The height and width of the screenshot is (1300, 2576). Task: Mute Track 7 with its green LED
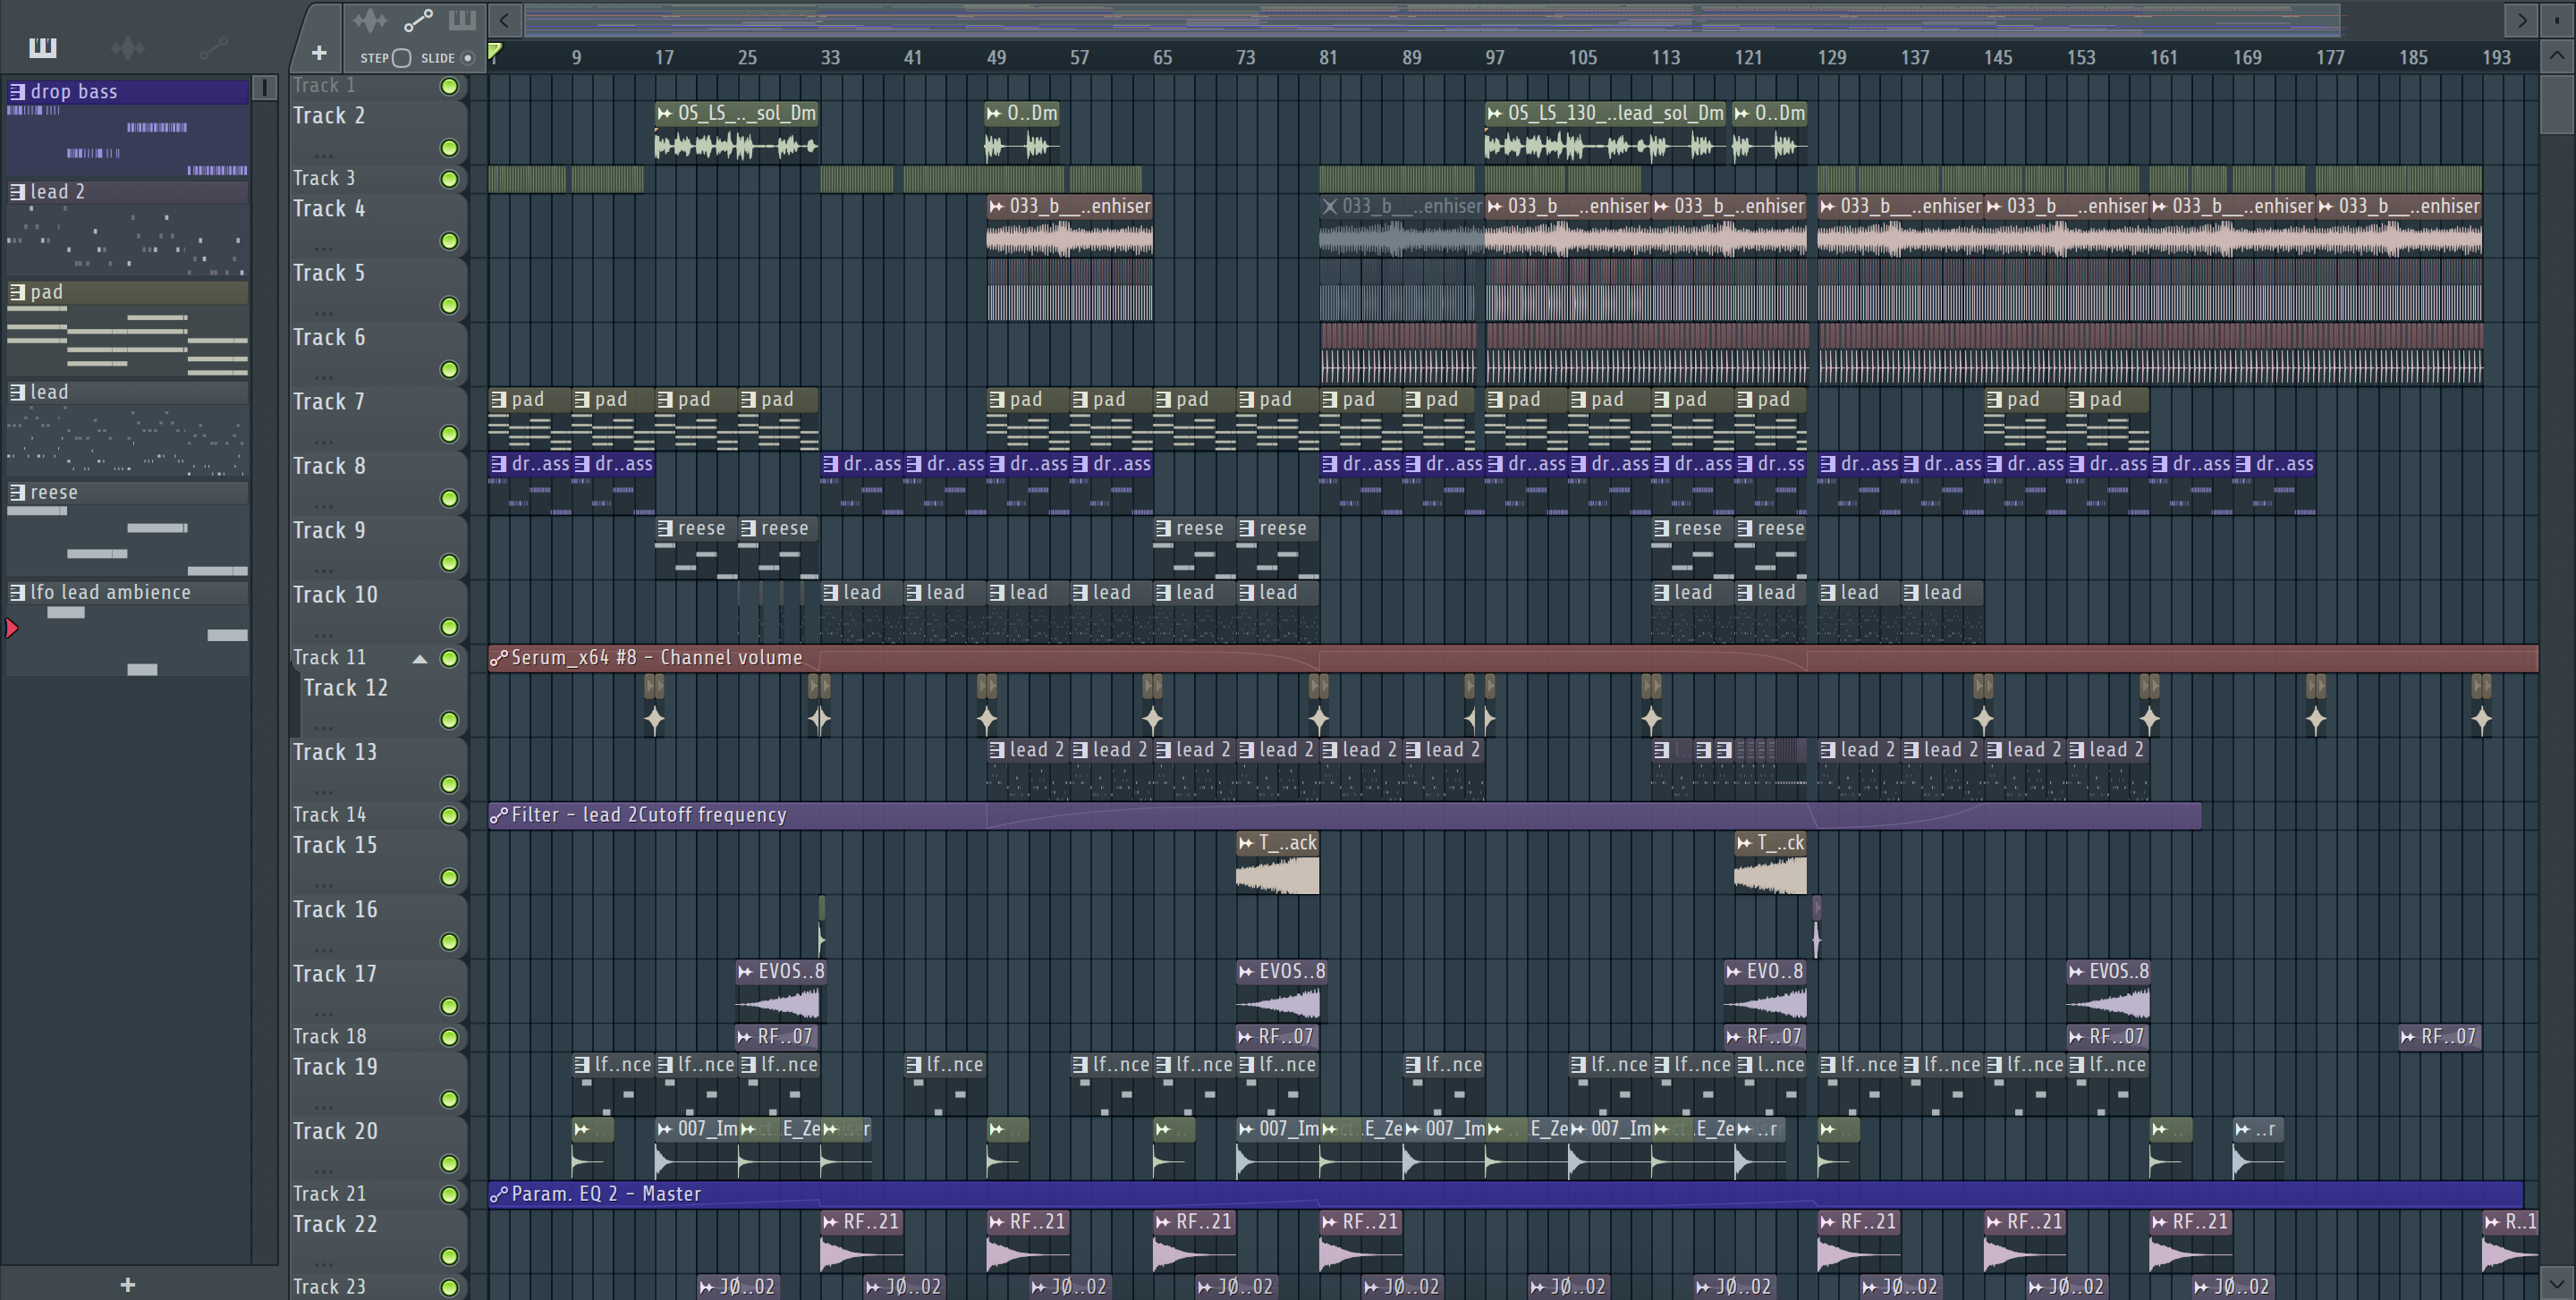click(x=450, y=434)
